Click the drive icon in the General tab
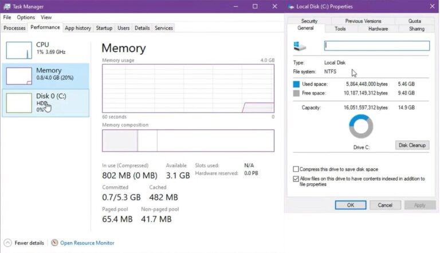 point(300,46)
